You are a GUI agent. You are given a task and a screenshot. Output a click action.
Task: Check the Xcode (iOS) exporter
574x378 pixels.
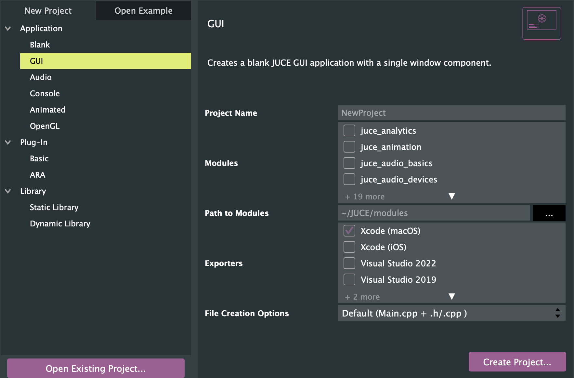point(349,247)
